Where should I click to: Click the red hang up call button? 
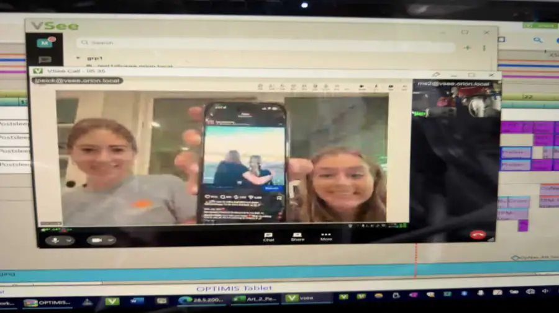pyautogui.click(x=477, y=234)
